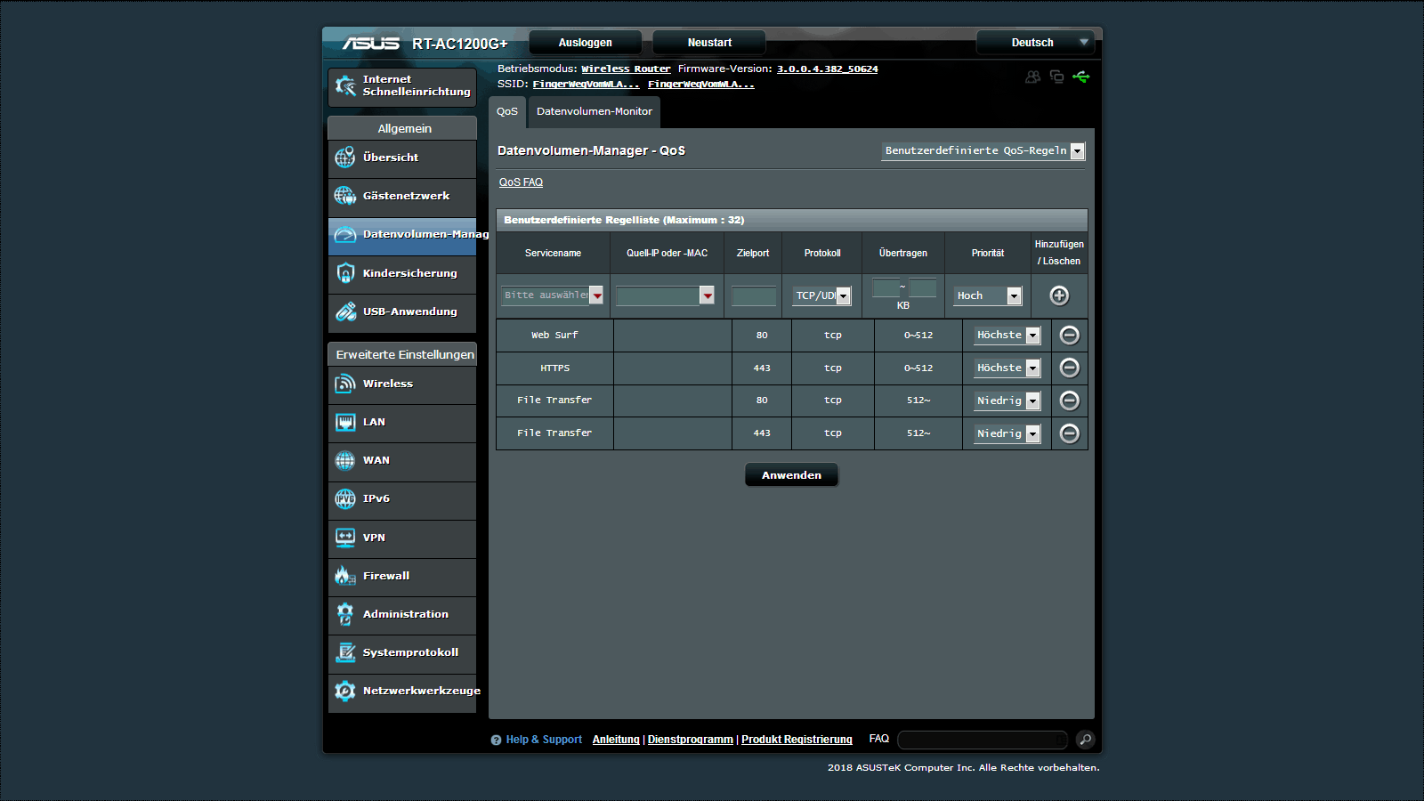Open Kindersicherung menu entry
This screenshot has width=1424, height=801.
click(x=402, y=273)
